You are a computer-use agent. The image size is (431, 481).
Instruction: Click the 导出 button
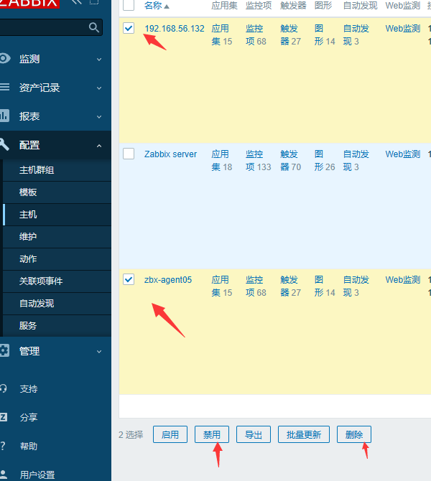tap(254, 434)
